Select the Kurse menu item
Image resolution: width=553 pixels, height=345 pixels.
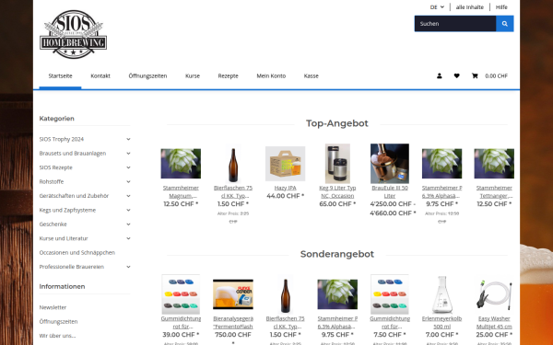pyautogui.click(x=193, y=75)
